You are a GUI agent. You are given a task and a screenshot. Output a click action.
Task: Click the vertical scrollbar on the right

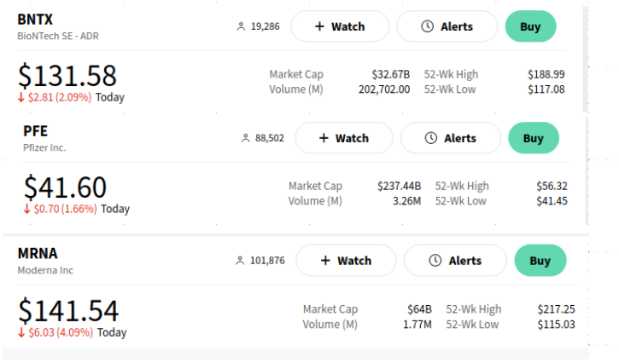point(586,60)
